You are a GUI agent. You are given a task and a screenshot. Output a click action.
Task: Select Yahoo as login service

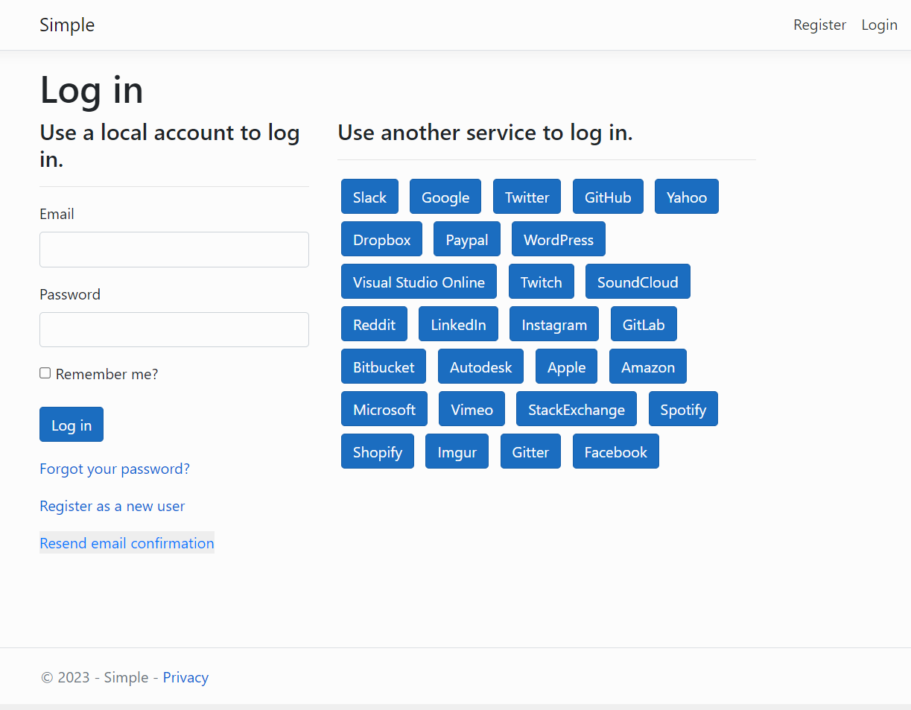687,197
